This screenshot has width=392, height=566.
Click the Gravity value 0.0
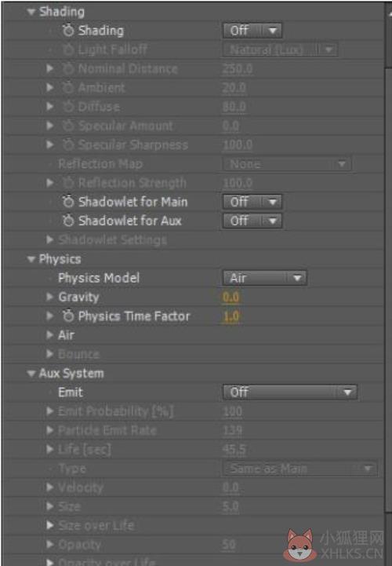(x=230, y=298)
